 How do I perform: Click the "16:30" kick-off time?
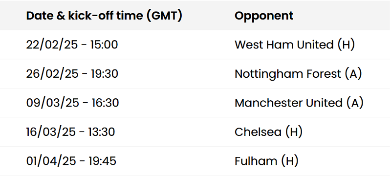point(105,103)
